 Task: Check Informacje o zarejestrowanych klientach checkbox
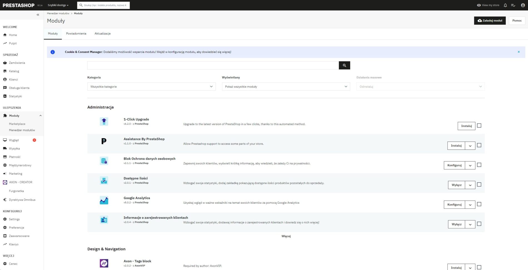coord(479,224)
